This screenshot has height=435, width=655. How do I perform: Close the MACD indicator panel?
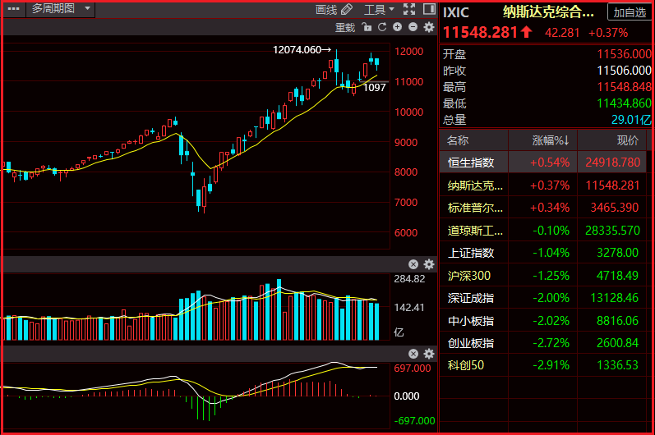pyautogui.click(x=413, y=354)
